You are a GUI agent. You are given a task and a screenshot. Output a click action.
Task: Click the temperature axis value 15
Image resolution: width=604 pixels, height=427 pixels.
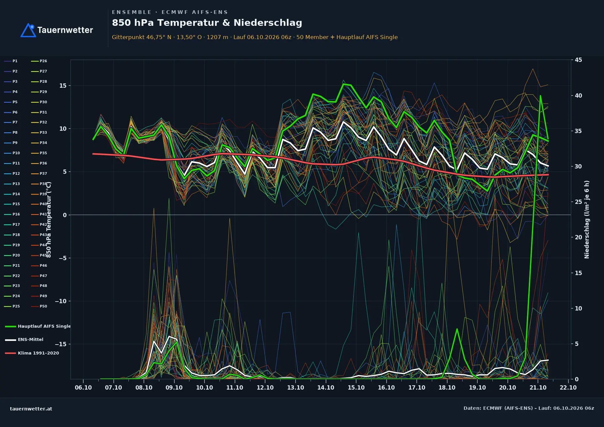tap(63, 86)
